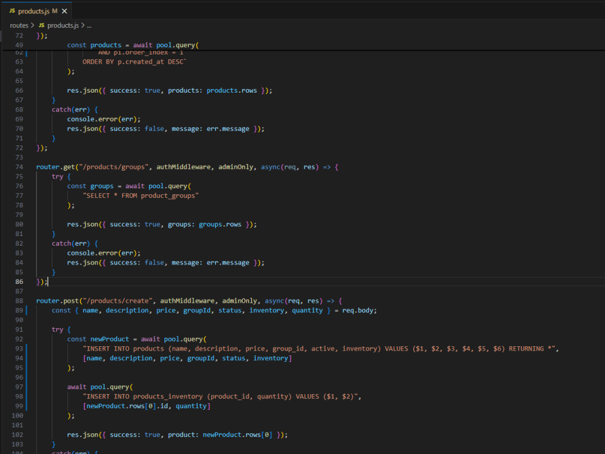The image size is (605, 454).
Task: Click the quantity variable on line 89
Action: pyautogui.click(x=307, y=311)
